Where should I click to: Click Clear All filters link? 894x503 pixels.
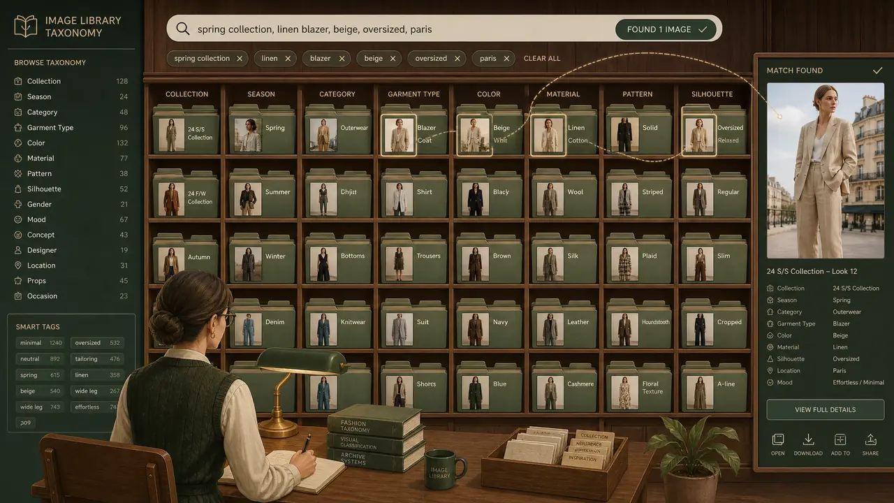tap(542, 59)
